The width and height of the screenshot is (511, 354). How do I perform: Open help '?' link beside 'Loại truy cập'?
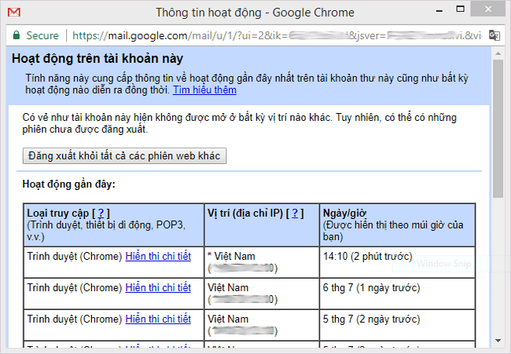pyautogui.click(x=101, y=213)
